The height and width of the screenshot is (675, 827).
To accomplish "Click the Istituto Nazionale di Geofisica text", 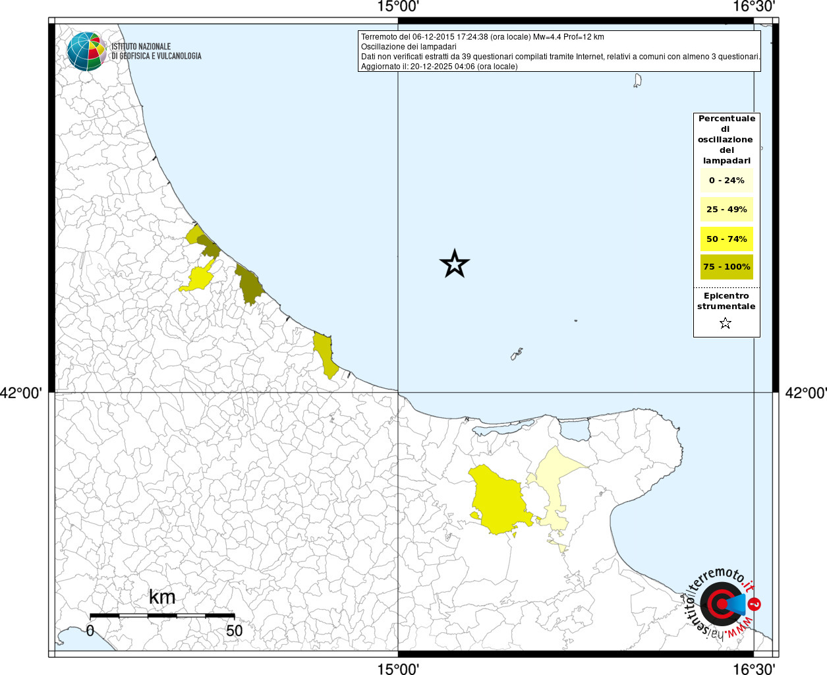I will (156, 51).
